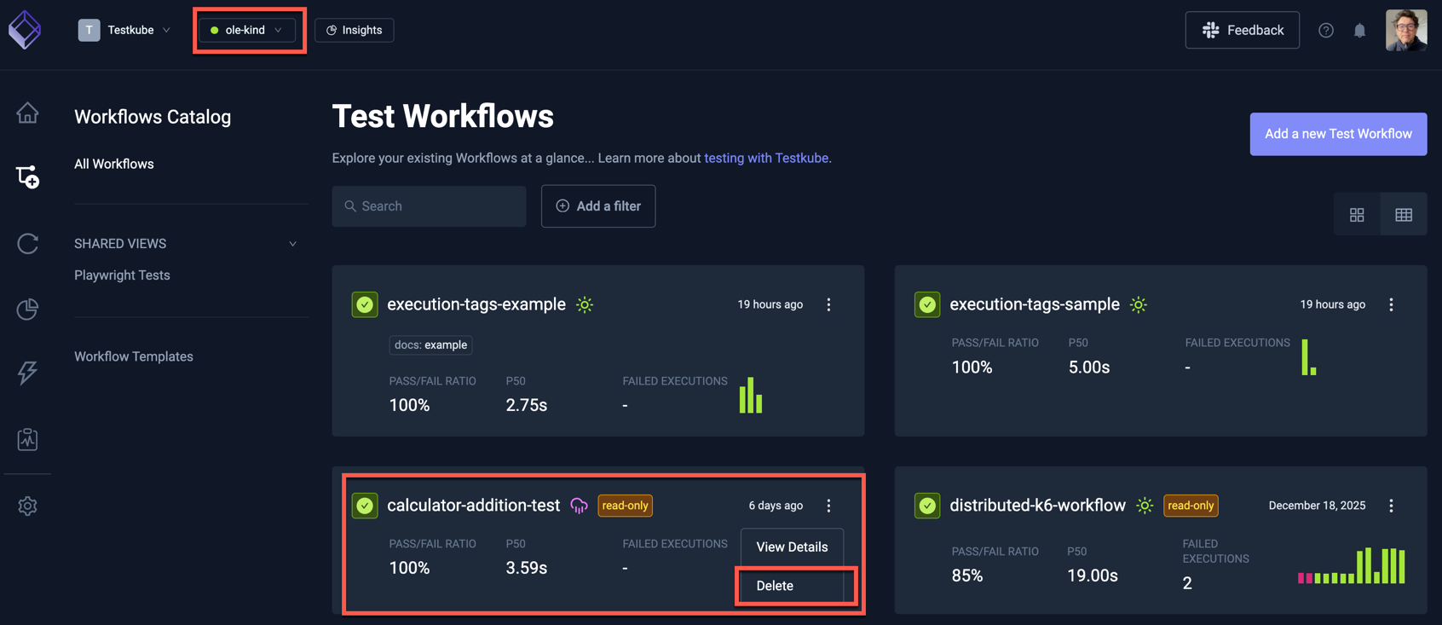
Task: Click the 19.00s P50 value
Action: [1093, 576]
